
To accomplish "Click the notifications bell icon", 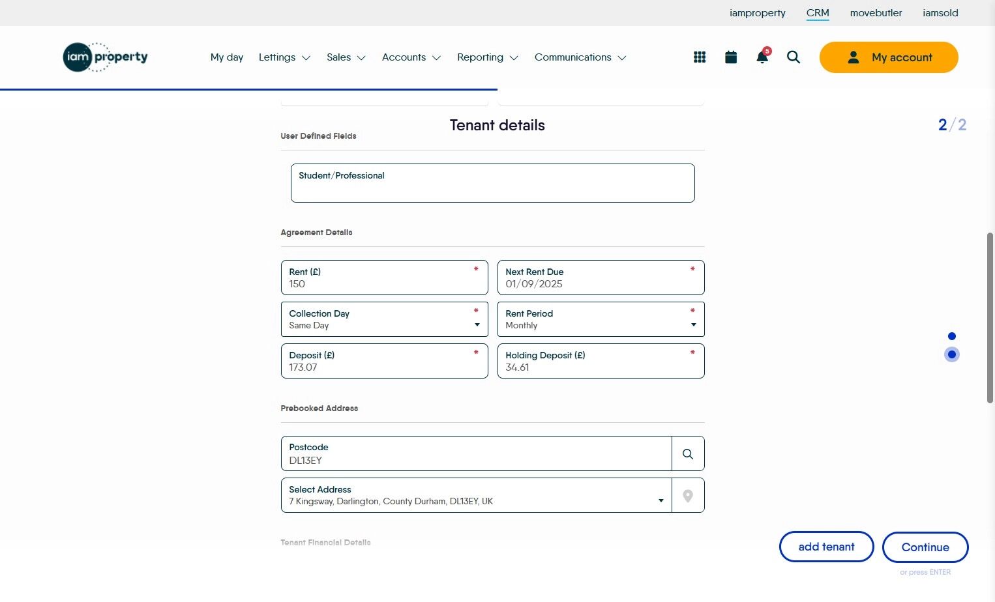I will (x=762, y=57).
